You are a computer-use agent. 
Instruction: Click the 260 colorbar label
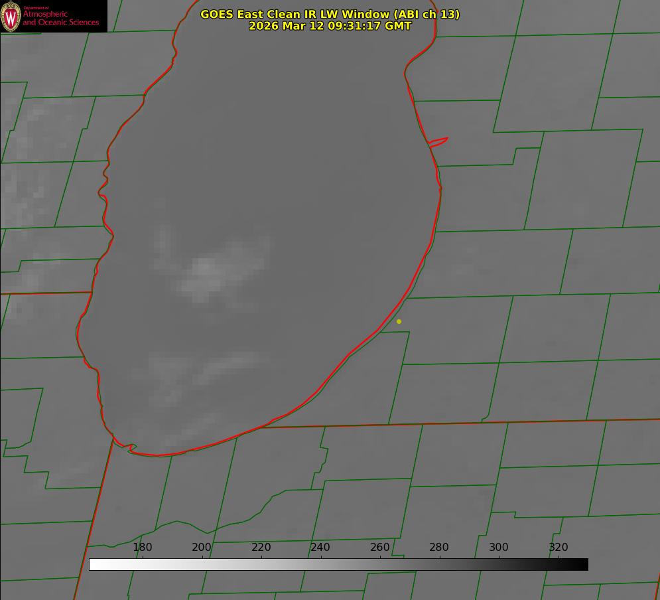point(379,547)
